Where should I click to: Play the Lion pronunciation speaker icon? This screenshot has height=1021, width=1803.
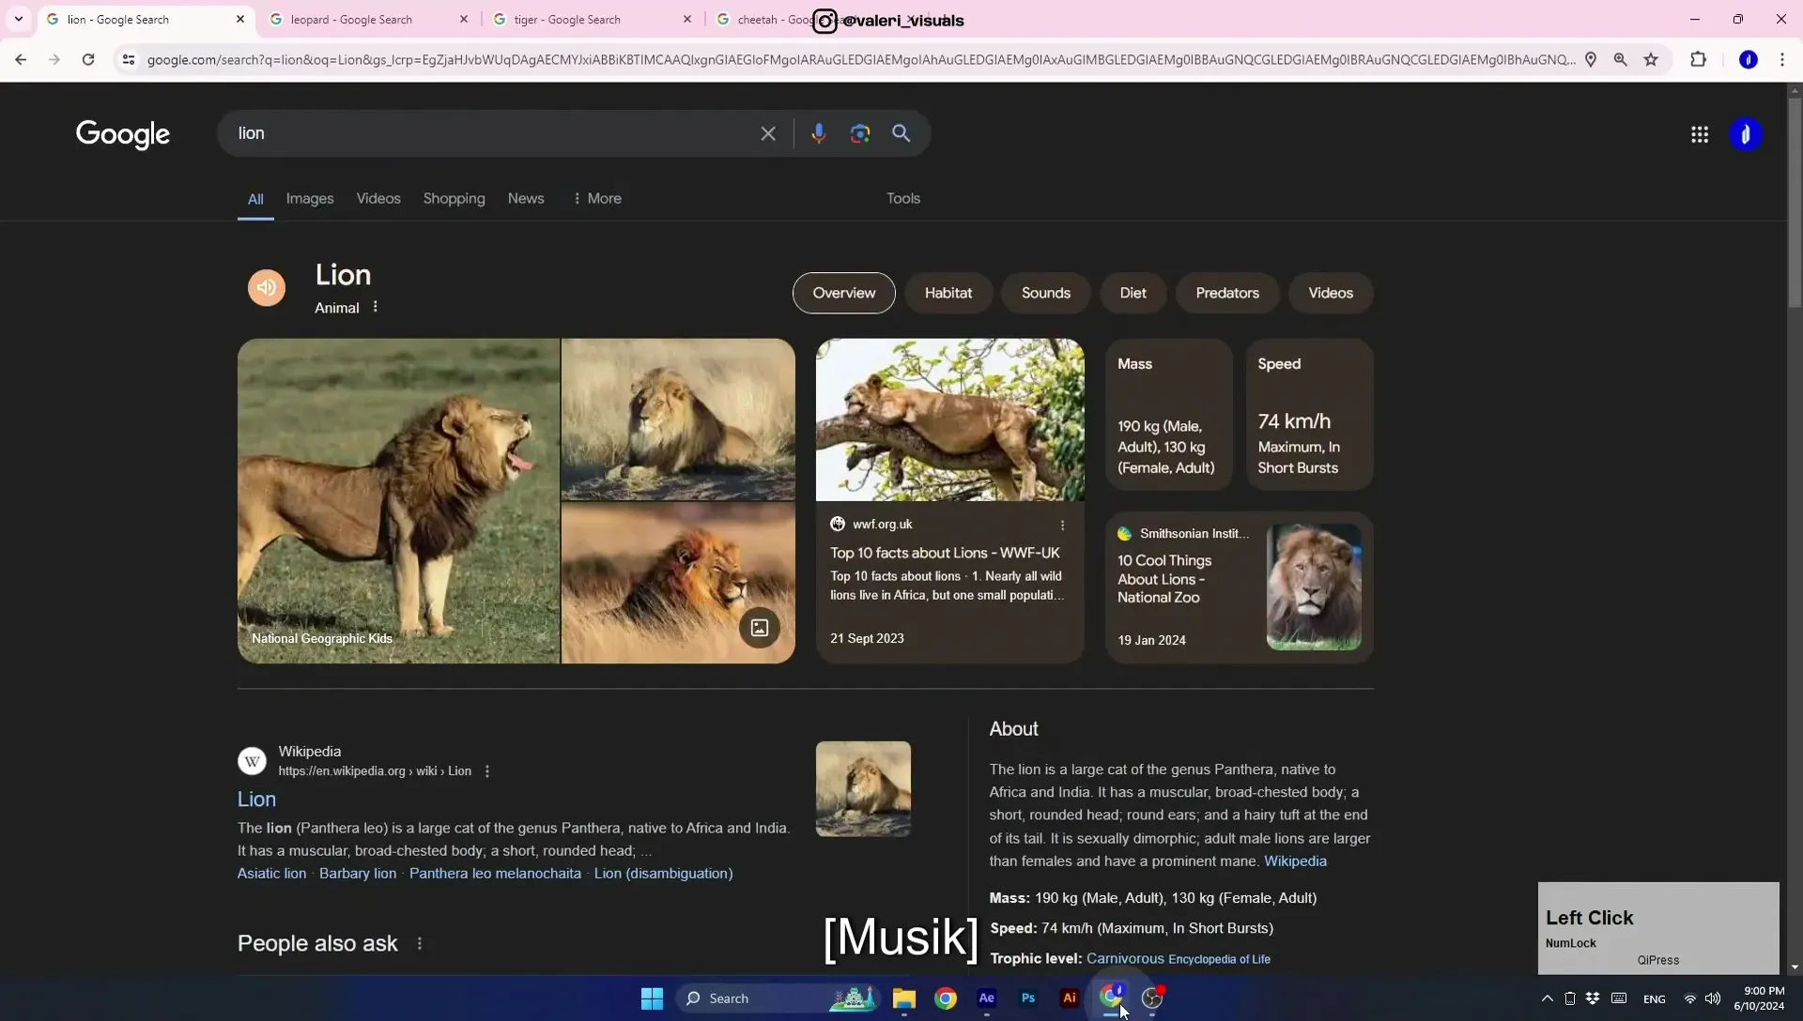[x=267, y=288]
